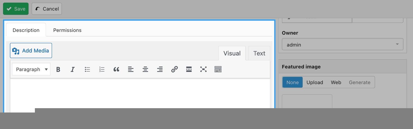Center align the text
This screenshot has height=129, width=413.
coord(145,70)
